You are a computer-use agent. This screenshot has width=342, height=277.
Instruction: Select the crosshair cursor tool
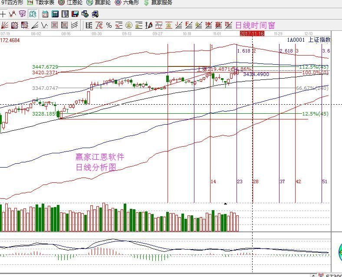3,14
